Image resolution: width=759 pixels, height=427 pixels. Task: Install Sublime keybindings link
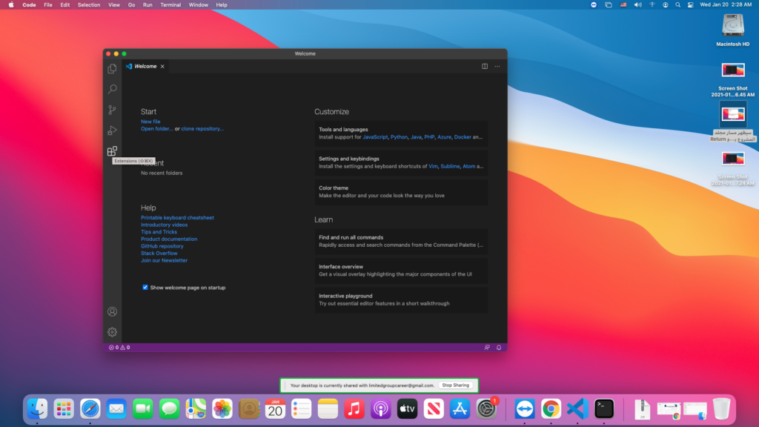point(450,167)
